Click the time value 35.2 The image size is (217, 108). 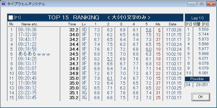74,97
